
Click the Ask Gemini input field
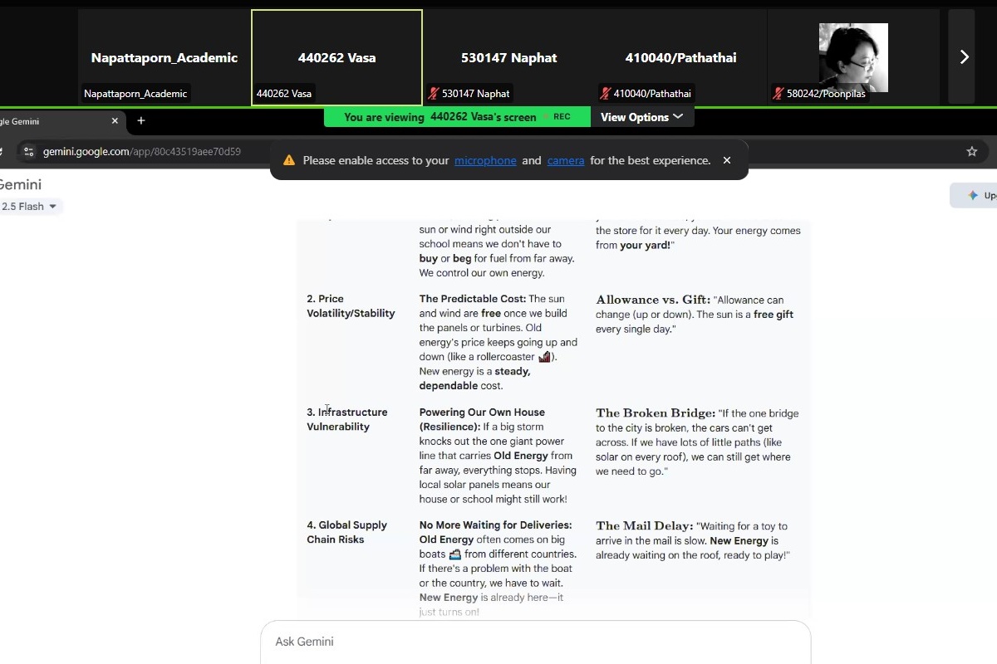pyautogui.click(x=535, y=642)
